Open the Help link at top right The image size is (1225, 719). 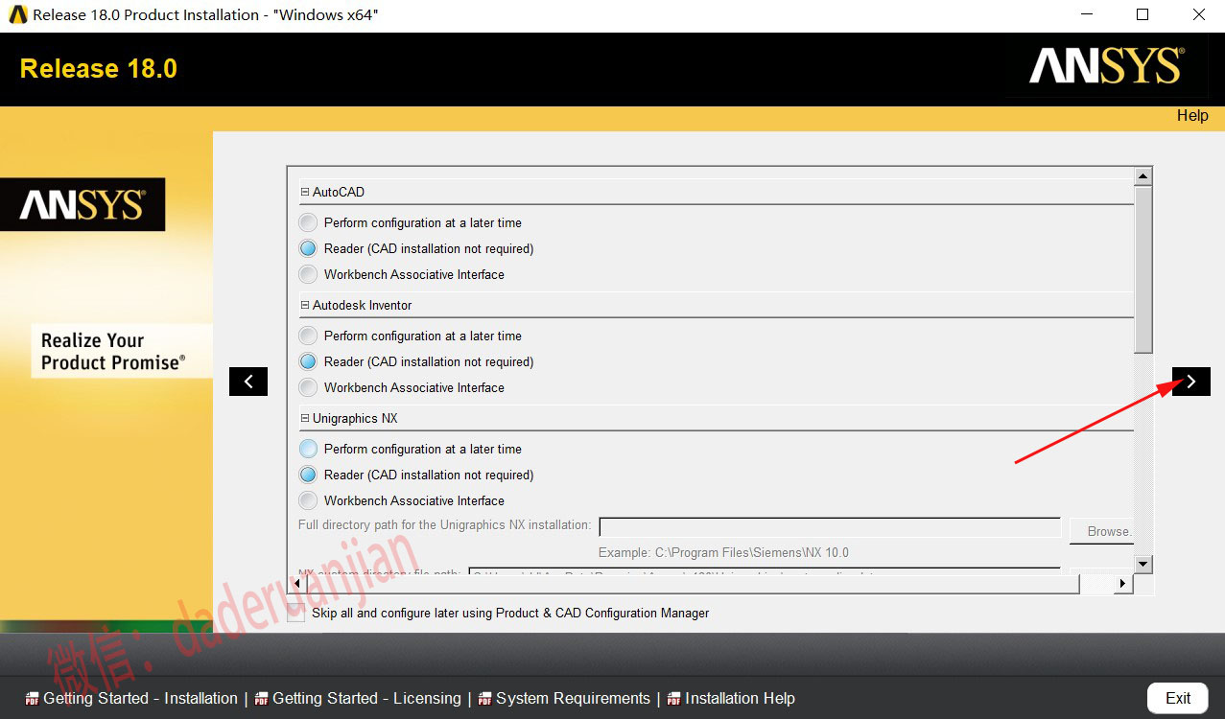(1192, 115)
